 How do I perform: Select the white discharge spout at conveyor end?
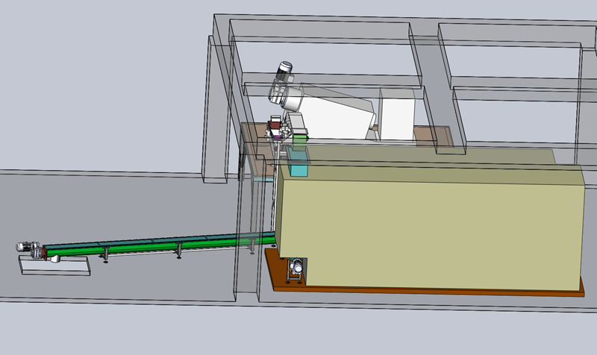(54, 258)
